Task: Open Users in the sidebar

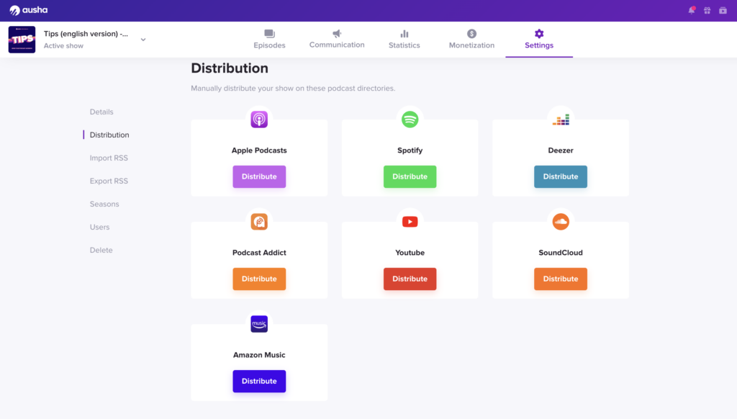Action: click(x=99, y=227)
